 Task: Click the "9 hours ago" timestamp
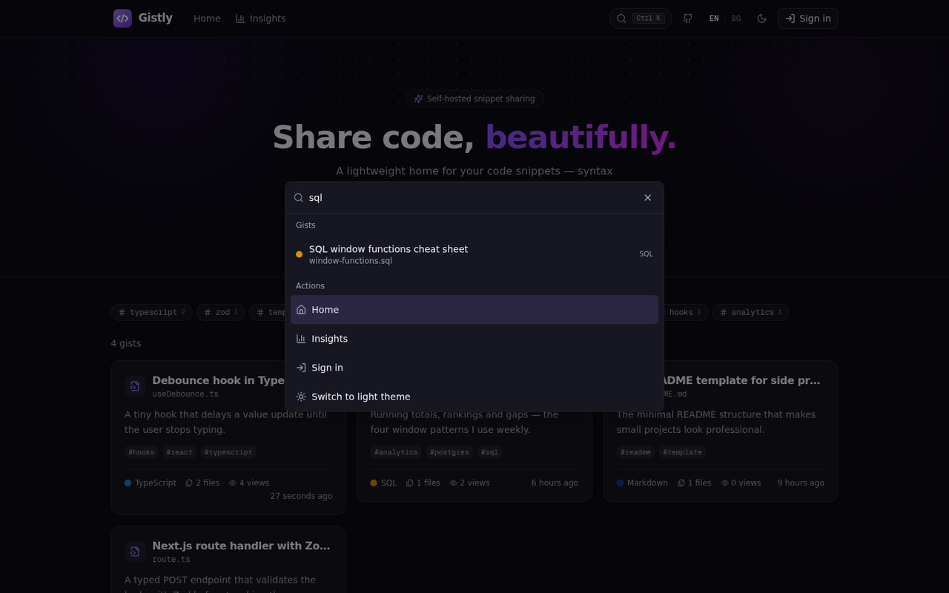click(x=801, y=483)
